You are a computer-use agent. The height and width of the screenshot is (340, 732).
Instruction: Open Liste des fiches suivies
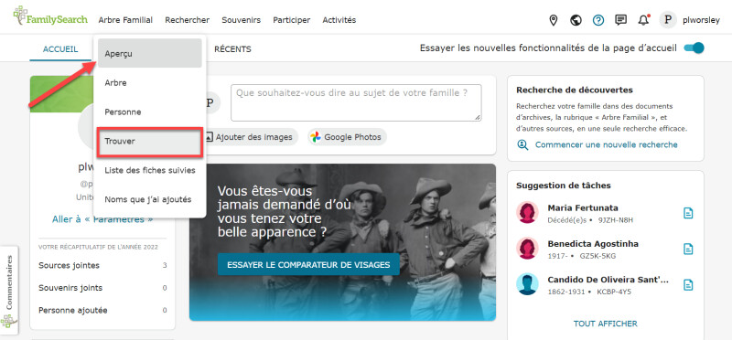point(150,170)
